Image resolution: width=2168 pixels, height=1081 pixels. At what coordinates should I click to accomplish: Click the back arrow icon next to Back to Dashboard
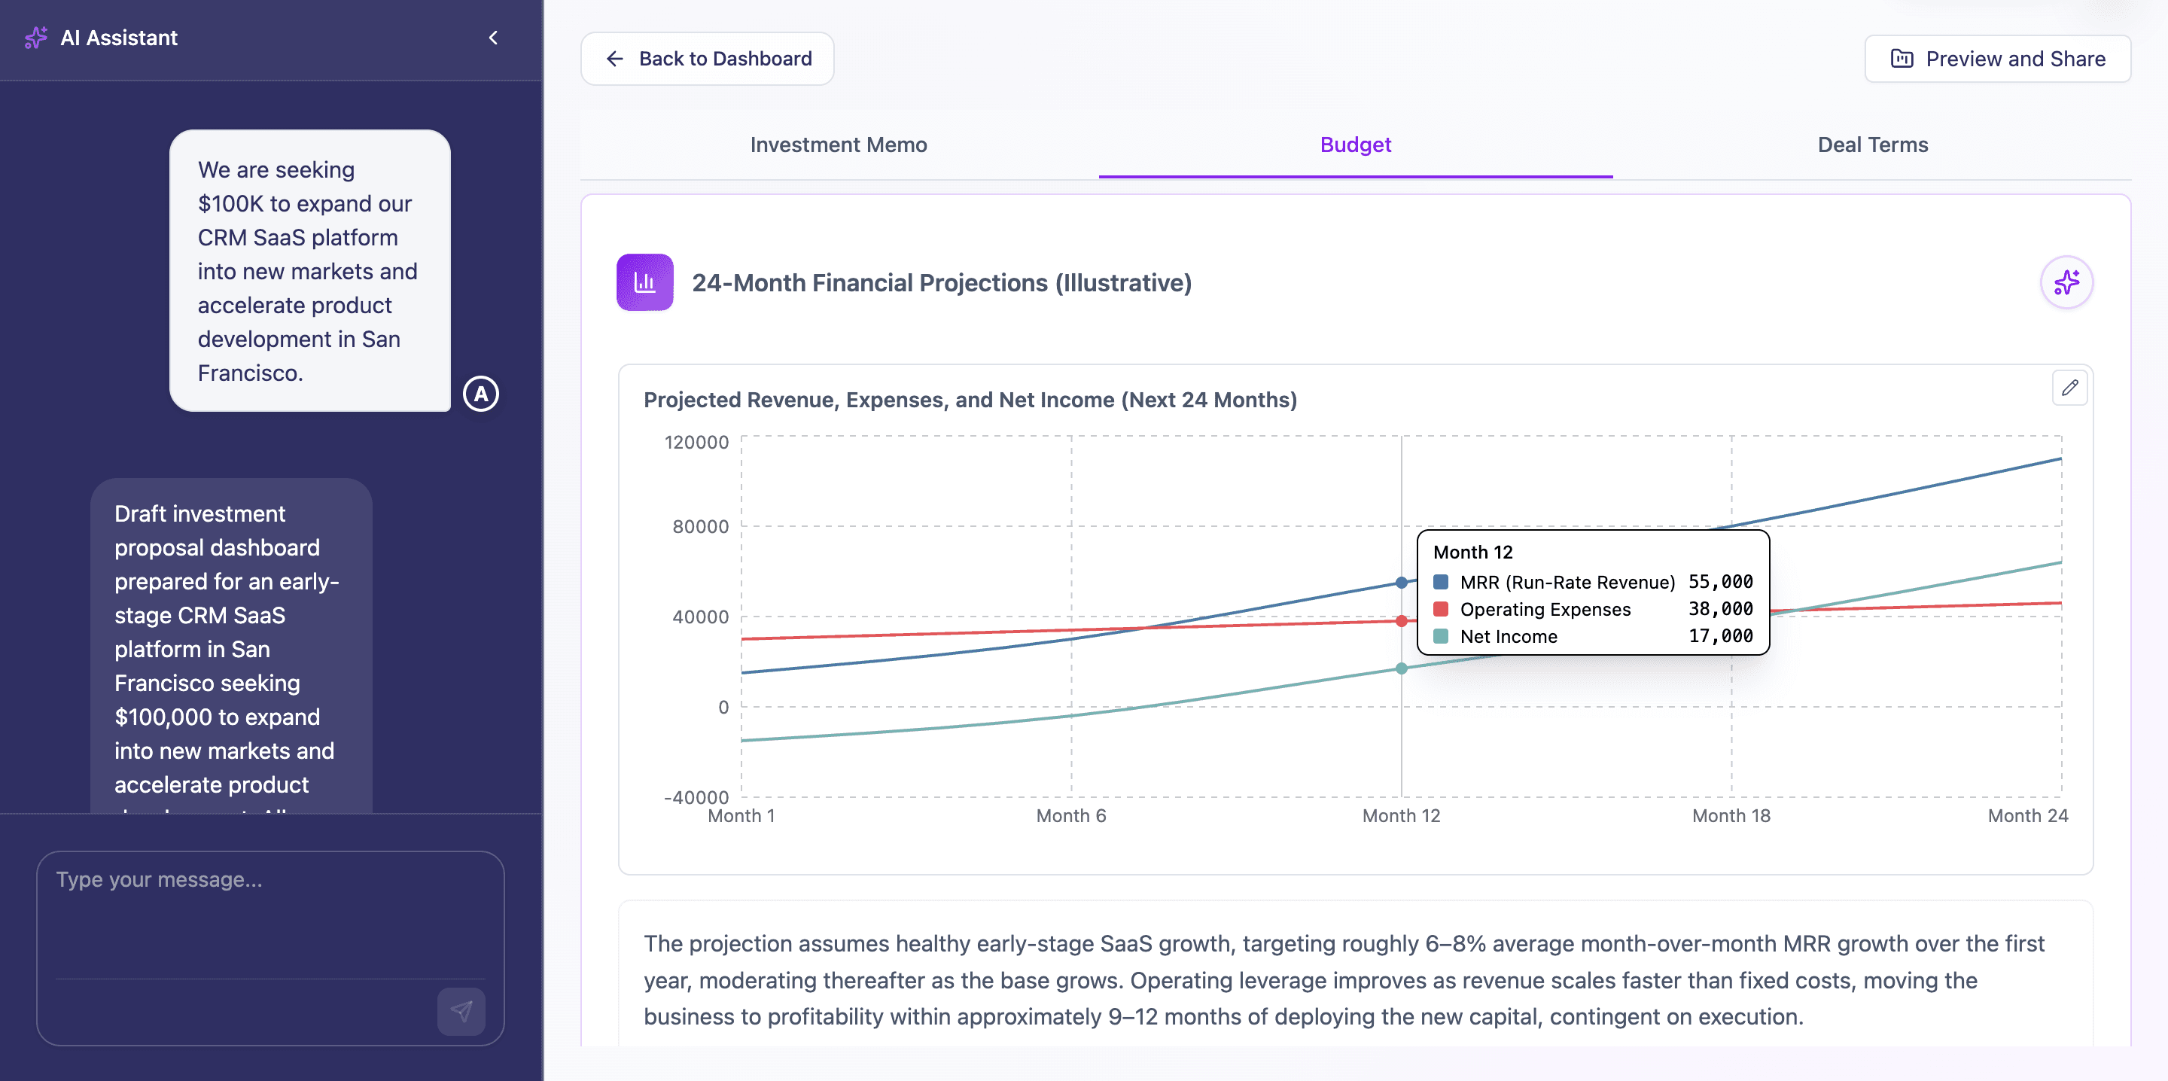pos(614,58)
